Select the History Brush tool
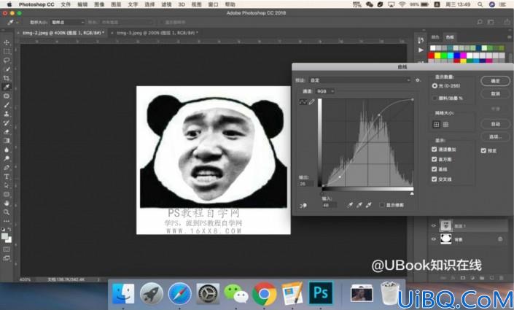The height and width of the screenshot is (310, 514). (x=7, y=123)
